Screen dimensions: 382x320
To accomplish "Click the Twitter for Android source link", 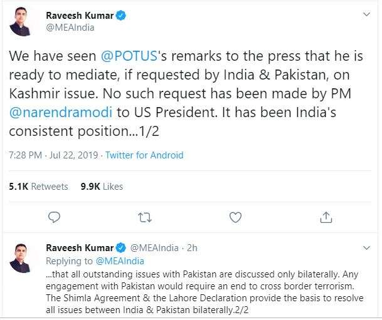I will [x=144, y=155].
